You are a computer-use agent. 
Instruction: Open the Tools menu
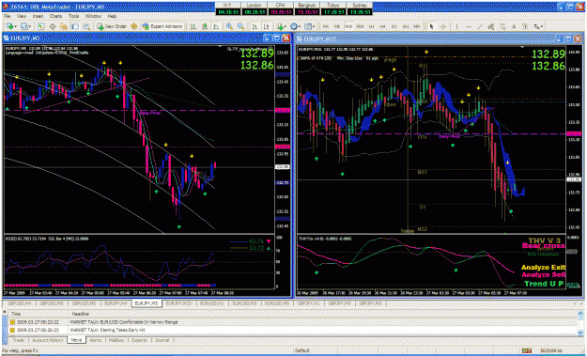point(74,17)
